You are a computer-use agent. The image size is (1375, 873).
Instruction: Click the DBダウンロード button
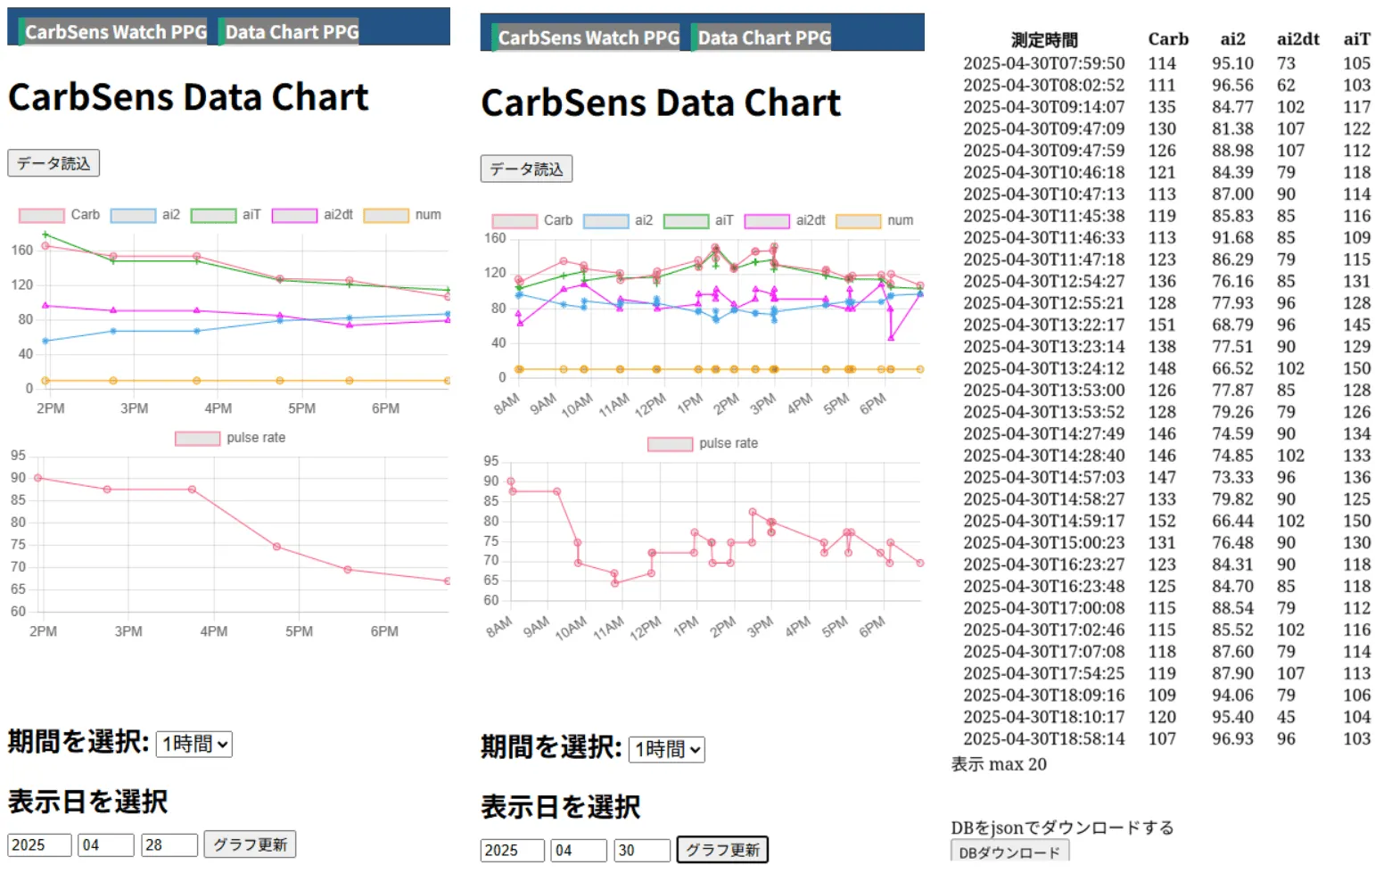click(x=1009, y=852)
